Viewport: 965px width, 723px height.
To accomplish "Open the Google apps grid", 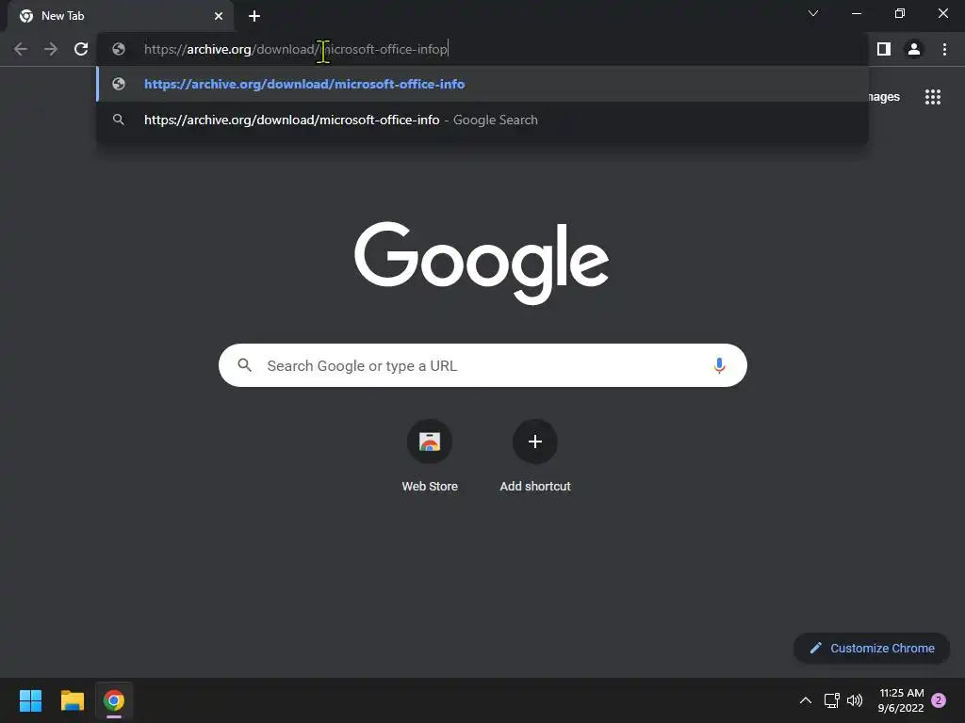I will (x=933, y=97).
